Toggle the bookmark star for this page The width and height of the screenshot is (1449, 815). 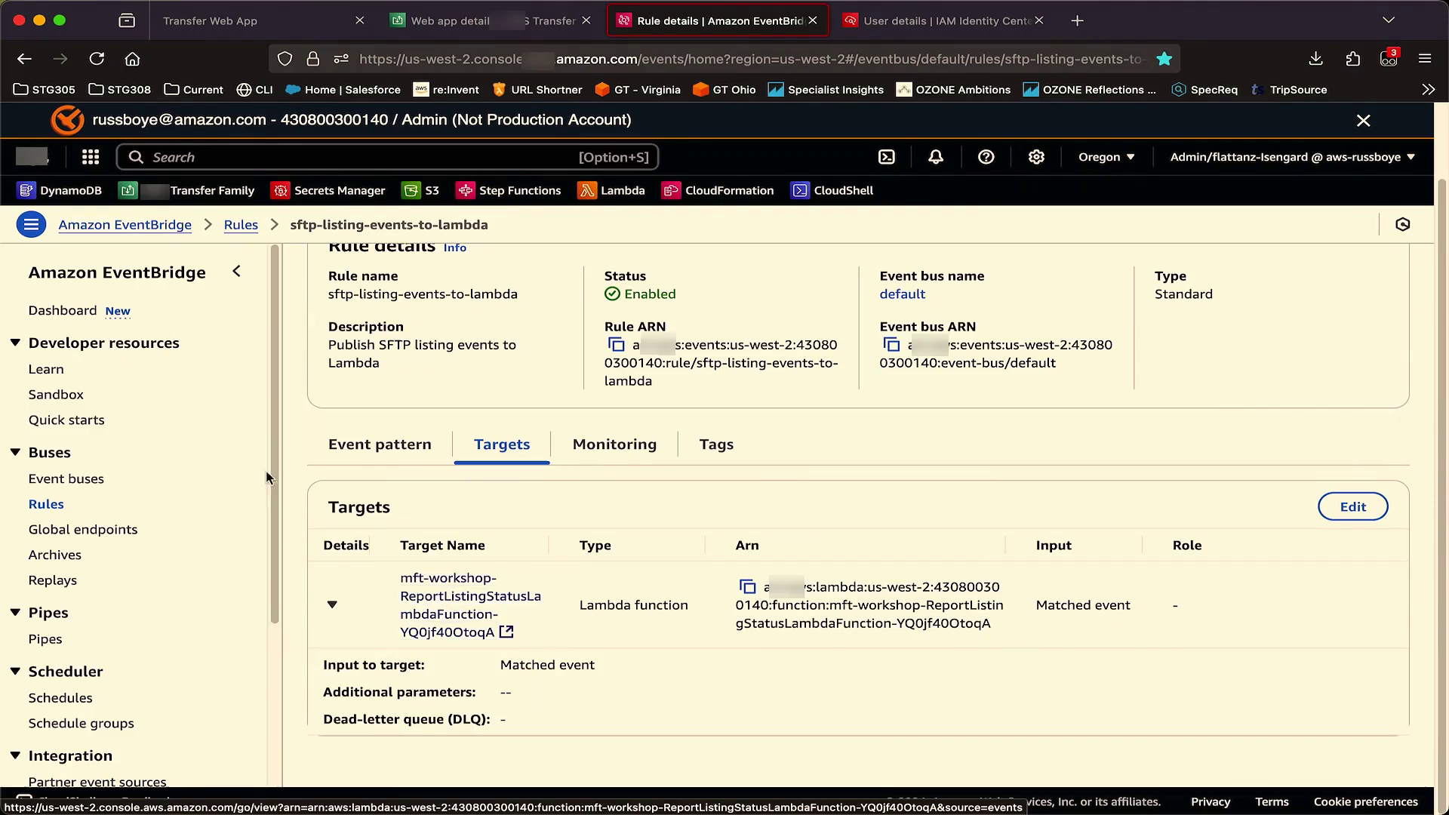1164,58
